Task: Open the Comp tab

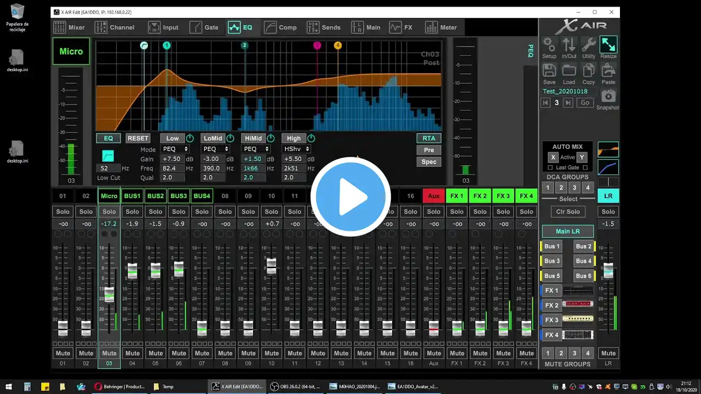Action: click(x=280, y=27)
